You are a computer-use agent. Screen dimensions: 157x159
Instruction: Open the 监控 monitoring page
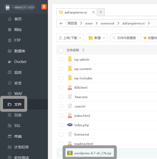tap(18, 72)
